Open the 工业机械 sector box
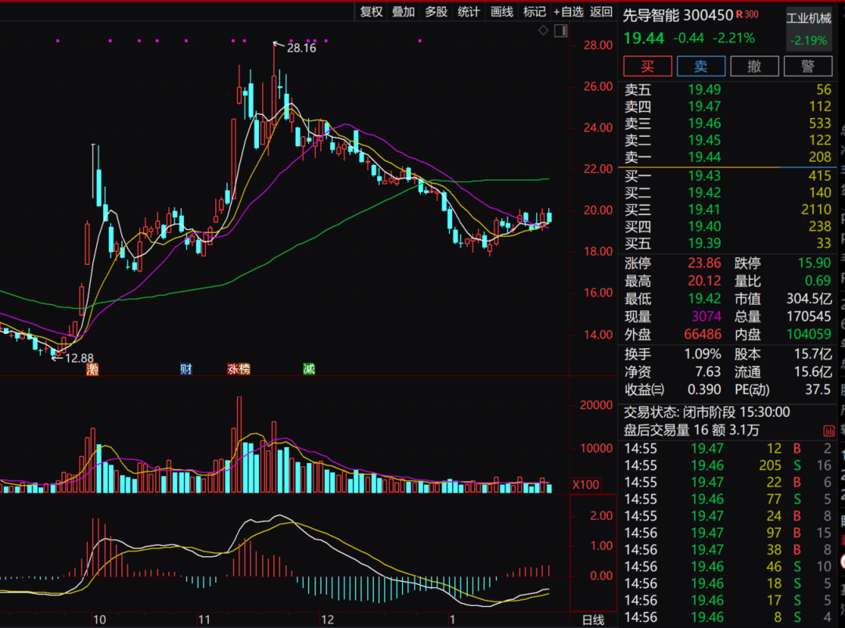Image resolution: width=845 pixels, height=628 pixels. [x=808, y=29]
